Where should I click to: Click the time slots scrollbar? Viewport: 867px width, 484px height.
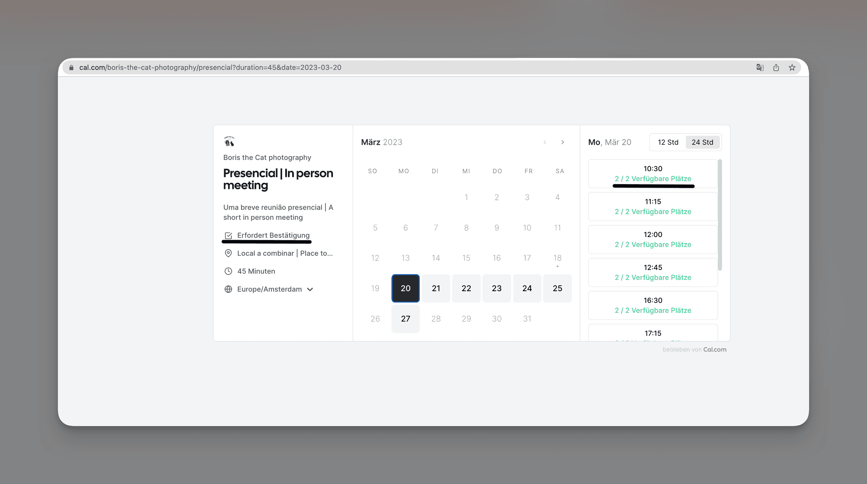click(720, 215)
